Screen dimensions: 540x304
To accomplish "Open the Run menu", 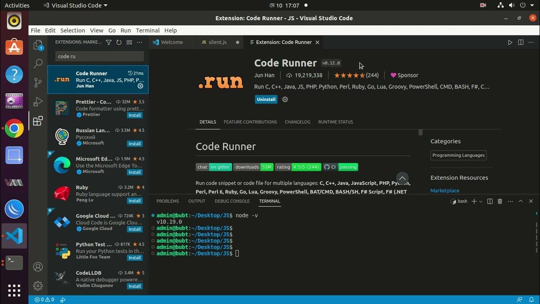I will coord(126,30).
